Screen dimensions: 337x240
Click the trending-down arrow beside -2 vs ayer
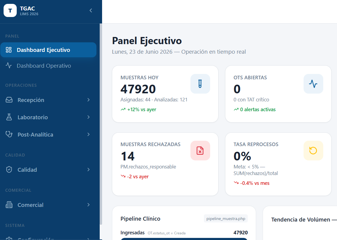[x=123, y=176]
